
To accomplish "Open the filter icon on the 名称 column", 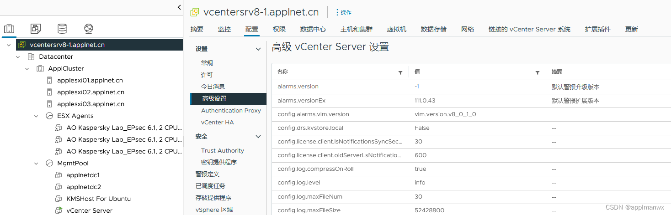I will pyautogui.click(x=400, y=72).
